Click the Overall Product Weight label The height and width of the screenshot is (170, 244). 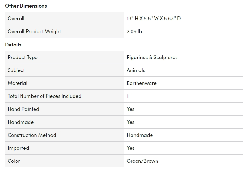point(34,31)
